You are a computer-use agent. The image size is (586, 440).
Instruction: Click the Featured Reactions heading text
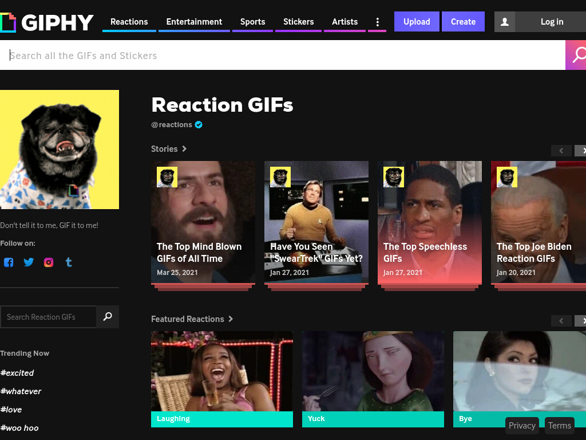(187, 319)
